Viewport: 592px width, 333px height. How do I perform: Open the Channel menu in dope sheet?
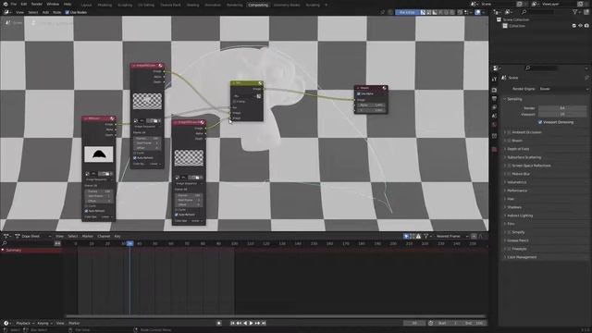point(104,237)
